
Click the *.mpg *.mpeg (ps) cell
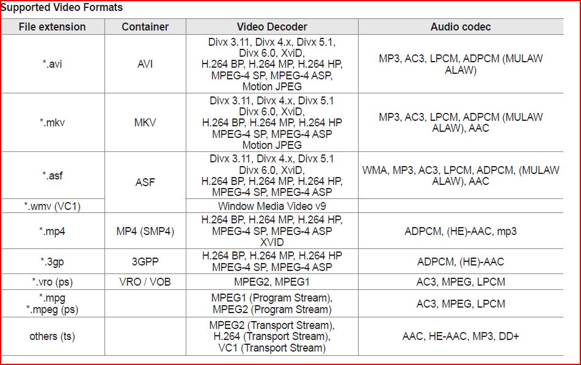pyautogui.click(x=53, y=303)
